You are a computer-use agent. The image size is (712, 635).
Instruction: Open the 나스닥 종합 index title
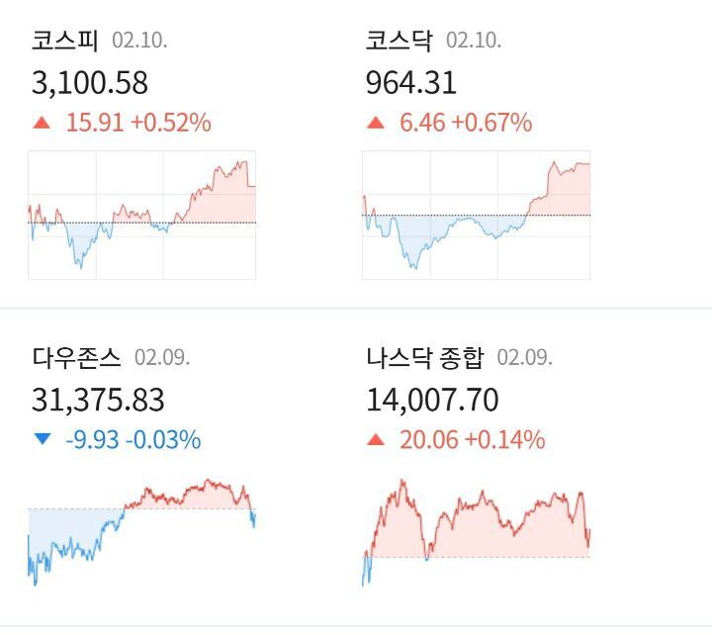425,357
